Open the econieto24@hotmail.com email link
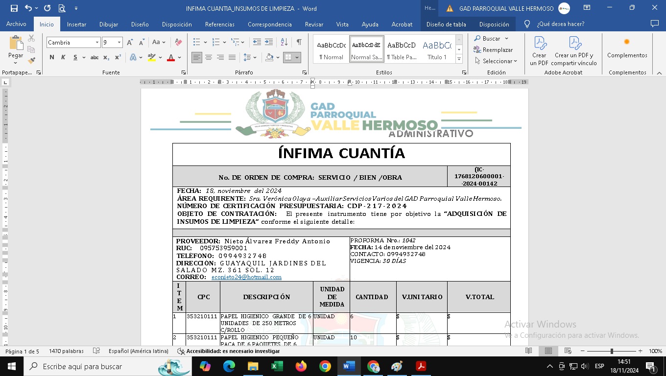The height and width of the screenshot is (376, 666). tap(246, 277)
